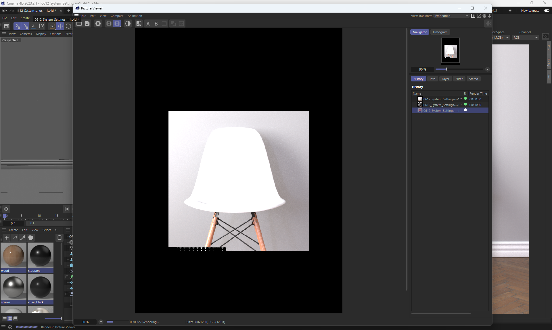552x330 pixels.
Task: Click the Save Image As icon
Action: [87, 24]
